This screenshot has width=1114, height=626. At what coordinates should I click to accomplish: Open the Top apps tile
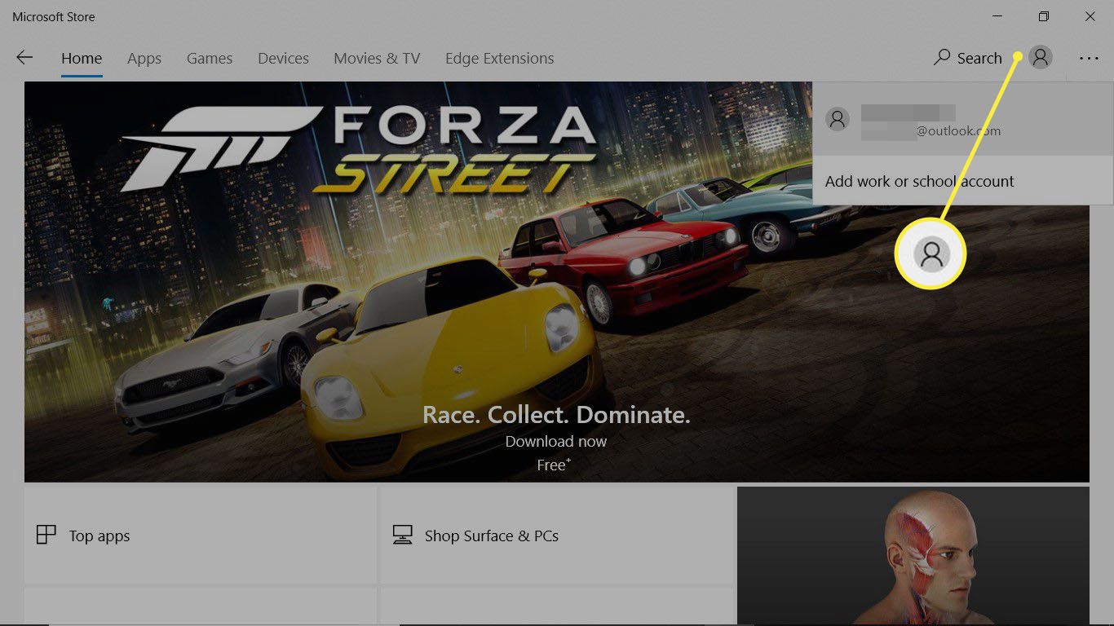point(201,536)
